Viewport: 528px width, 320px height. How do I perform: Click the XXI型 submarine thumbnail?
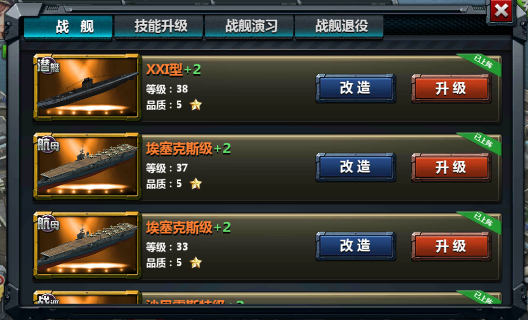pos(87,87)
